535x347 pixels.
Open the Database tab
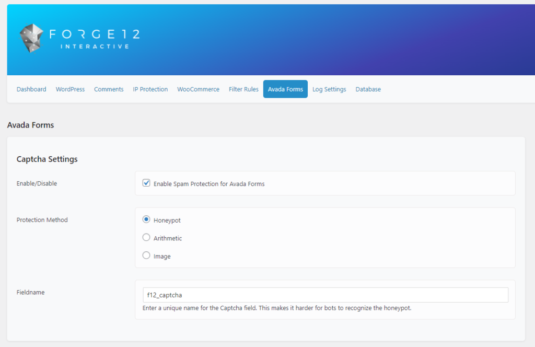368,89
